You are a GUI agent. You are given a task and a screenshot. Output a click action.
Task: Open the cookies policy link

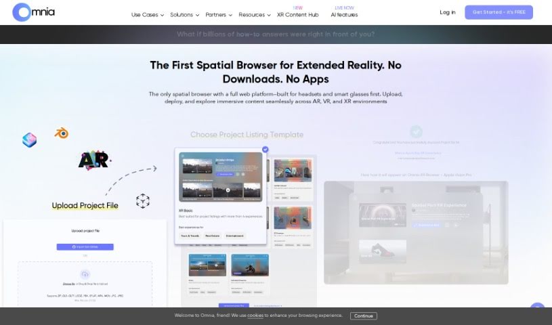(x=255, y=316)
